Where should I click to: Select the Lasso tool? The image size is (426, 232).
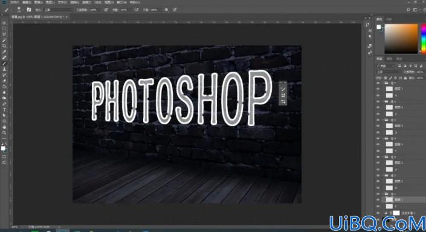click(x=4, y=35)
